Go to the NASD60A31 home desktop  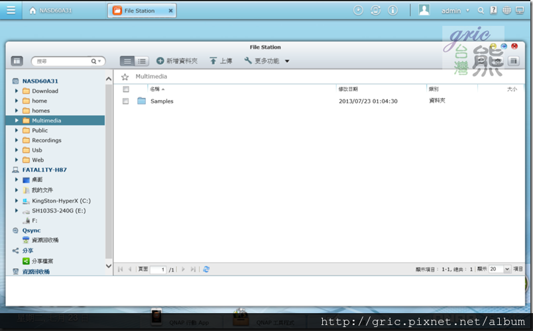coord(50,11)
